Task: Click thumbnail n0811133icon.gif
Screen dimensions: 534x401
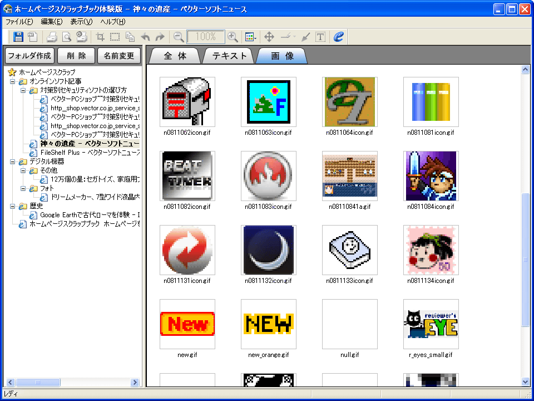Action: point(350,250)
